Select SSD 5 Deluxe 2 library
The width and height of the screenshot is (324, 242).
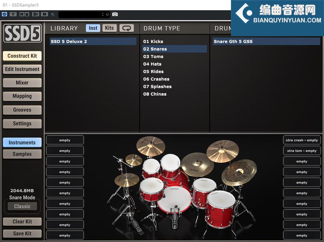(93, 41)
